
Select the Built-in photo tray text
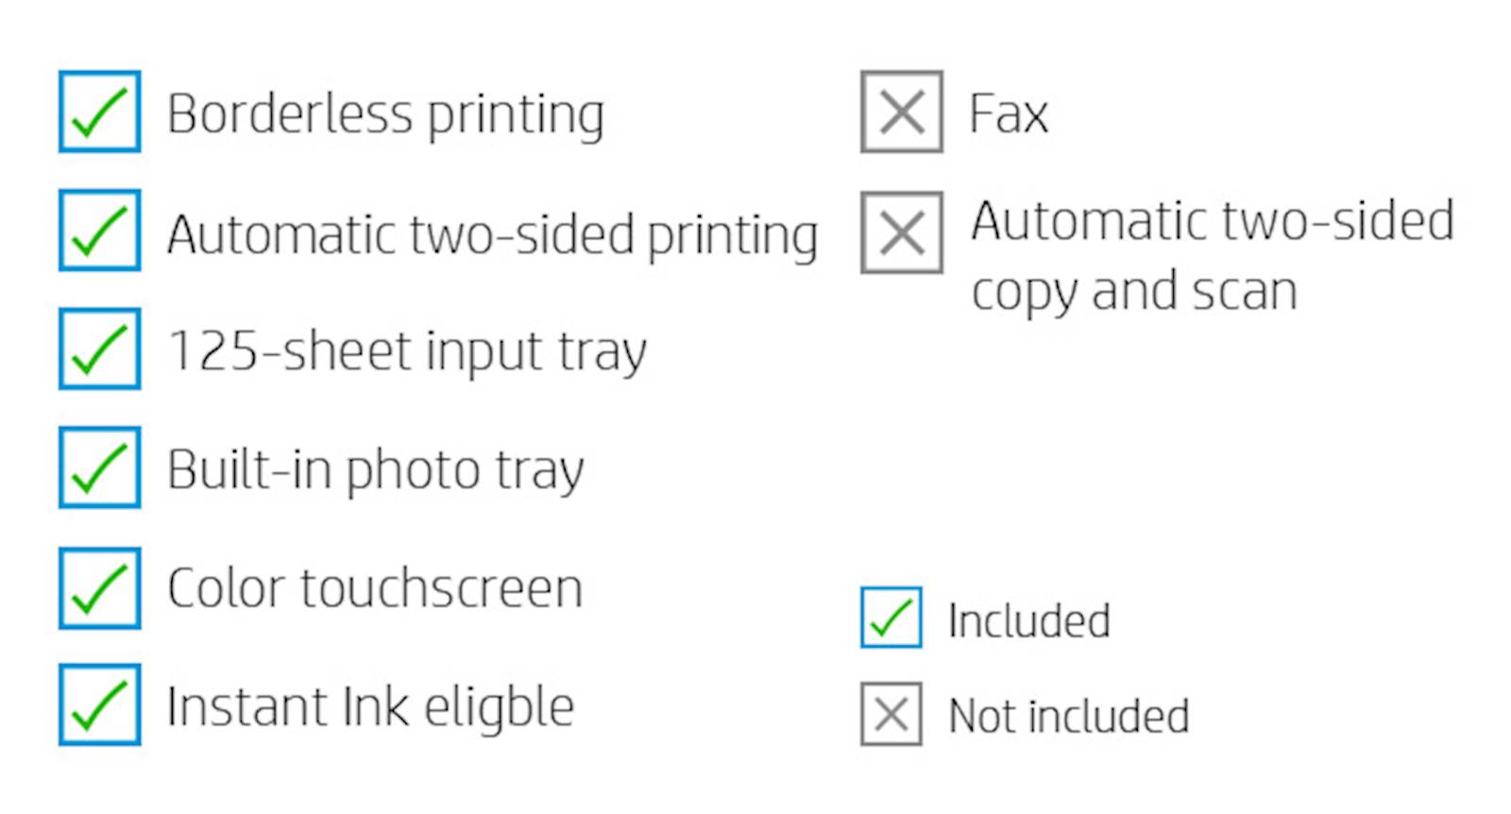point(376,470)
